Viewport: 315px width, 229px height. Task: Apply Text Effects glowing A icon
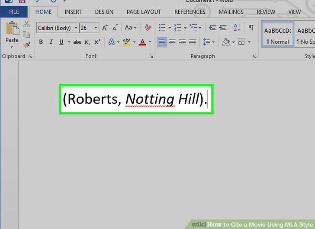pos(111,42)
